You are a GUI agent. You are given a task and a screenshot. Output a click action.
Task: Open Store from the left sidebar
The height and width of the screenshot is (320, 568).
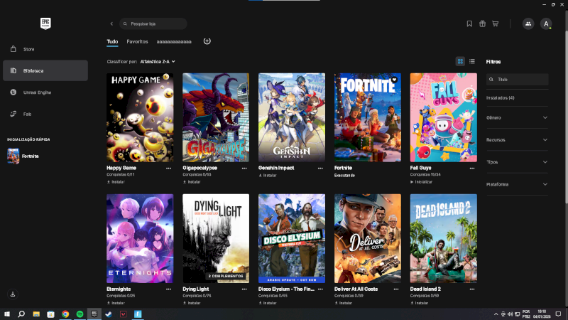click(x=28, y=49)
